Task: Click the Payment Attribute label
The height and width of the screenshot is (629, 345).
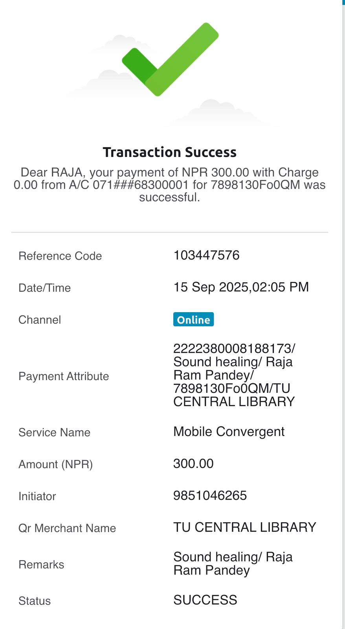Action: pos(64,376)
